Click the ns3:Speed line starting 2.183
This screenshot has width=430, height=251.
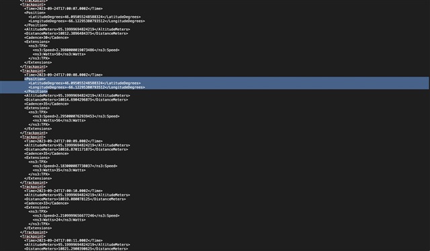pyautogui.click(x=75, y=166)
